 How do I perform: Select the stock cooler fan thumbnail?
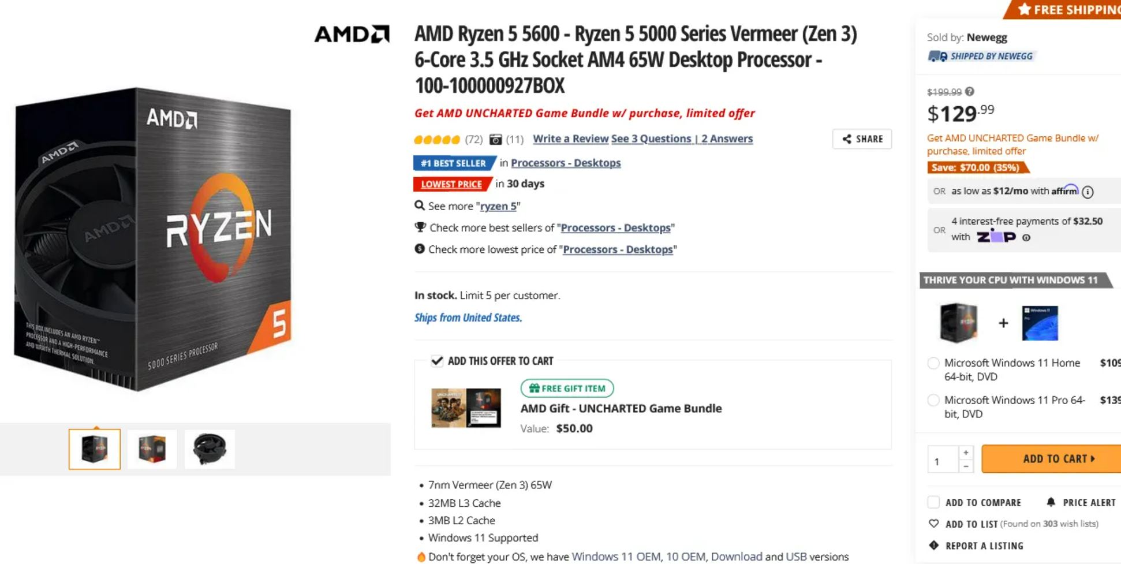click(x=210, y=449)
